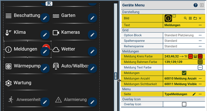
Task: Open Spaltenspanne options via three dots
Action: coord(200,41)
